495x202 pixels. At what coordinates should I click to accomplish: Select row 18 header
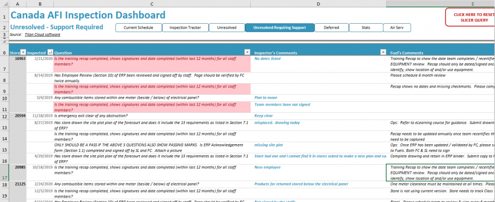4,184
